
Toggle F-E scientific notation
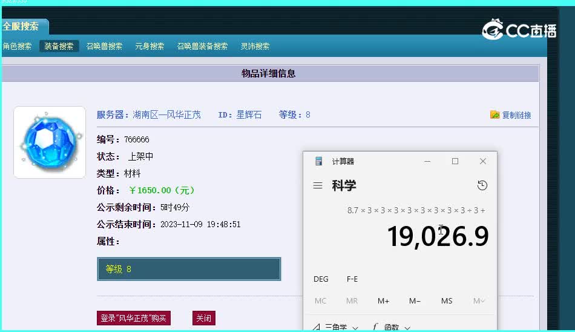(x=352, y=279)
